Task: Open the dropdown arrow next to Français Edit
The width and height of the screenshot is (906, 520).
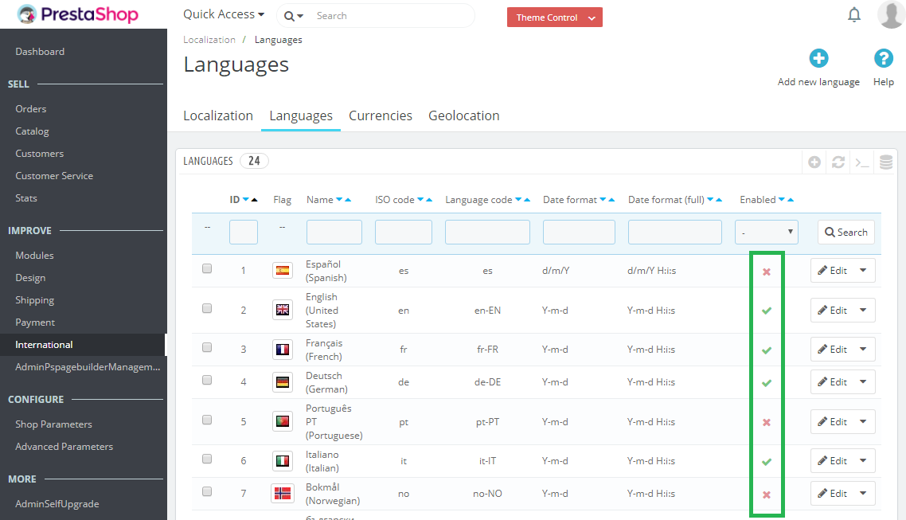Action: (x=863, y=350)
